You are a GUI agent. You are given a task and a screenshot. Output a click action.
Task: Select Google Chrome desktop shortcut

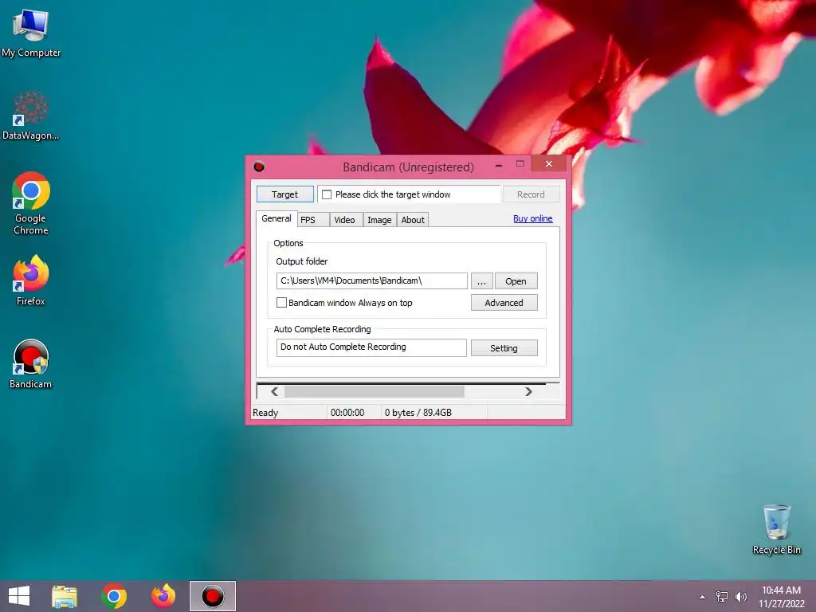tap(31, 203)
